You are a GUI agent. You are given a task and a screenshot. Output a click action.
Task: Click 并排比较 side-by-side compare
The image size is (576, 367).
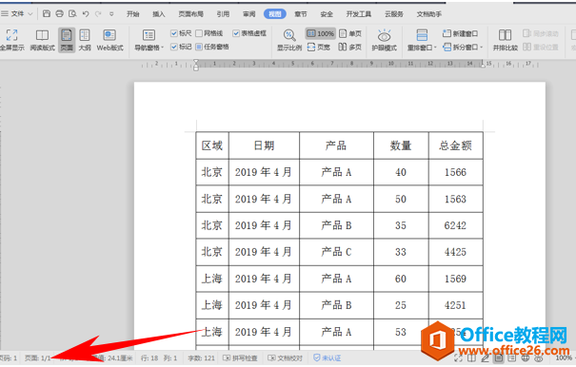pos(506,40)
